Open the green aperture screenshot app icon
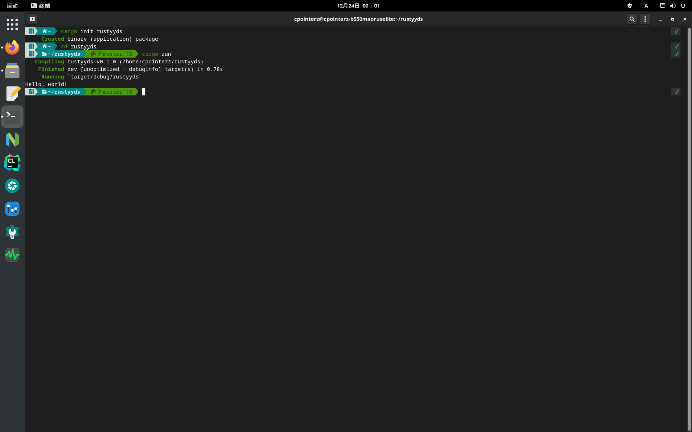The image size is (692, 432). point(12,186)
